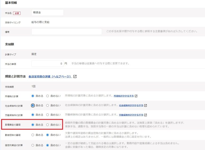Open the 所得税がかかる手当 link
The height and width of the screenshot is (150, 205).
click(x=124, y=96)
